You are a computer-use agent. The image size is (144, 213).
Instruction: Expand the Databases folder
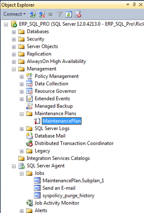[14, 32]
